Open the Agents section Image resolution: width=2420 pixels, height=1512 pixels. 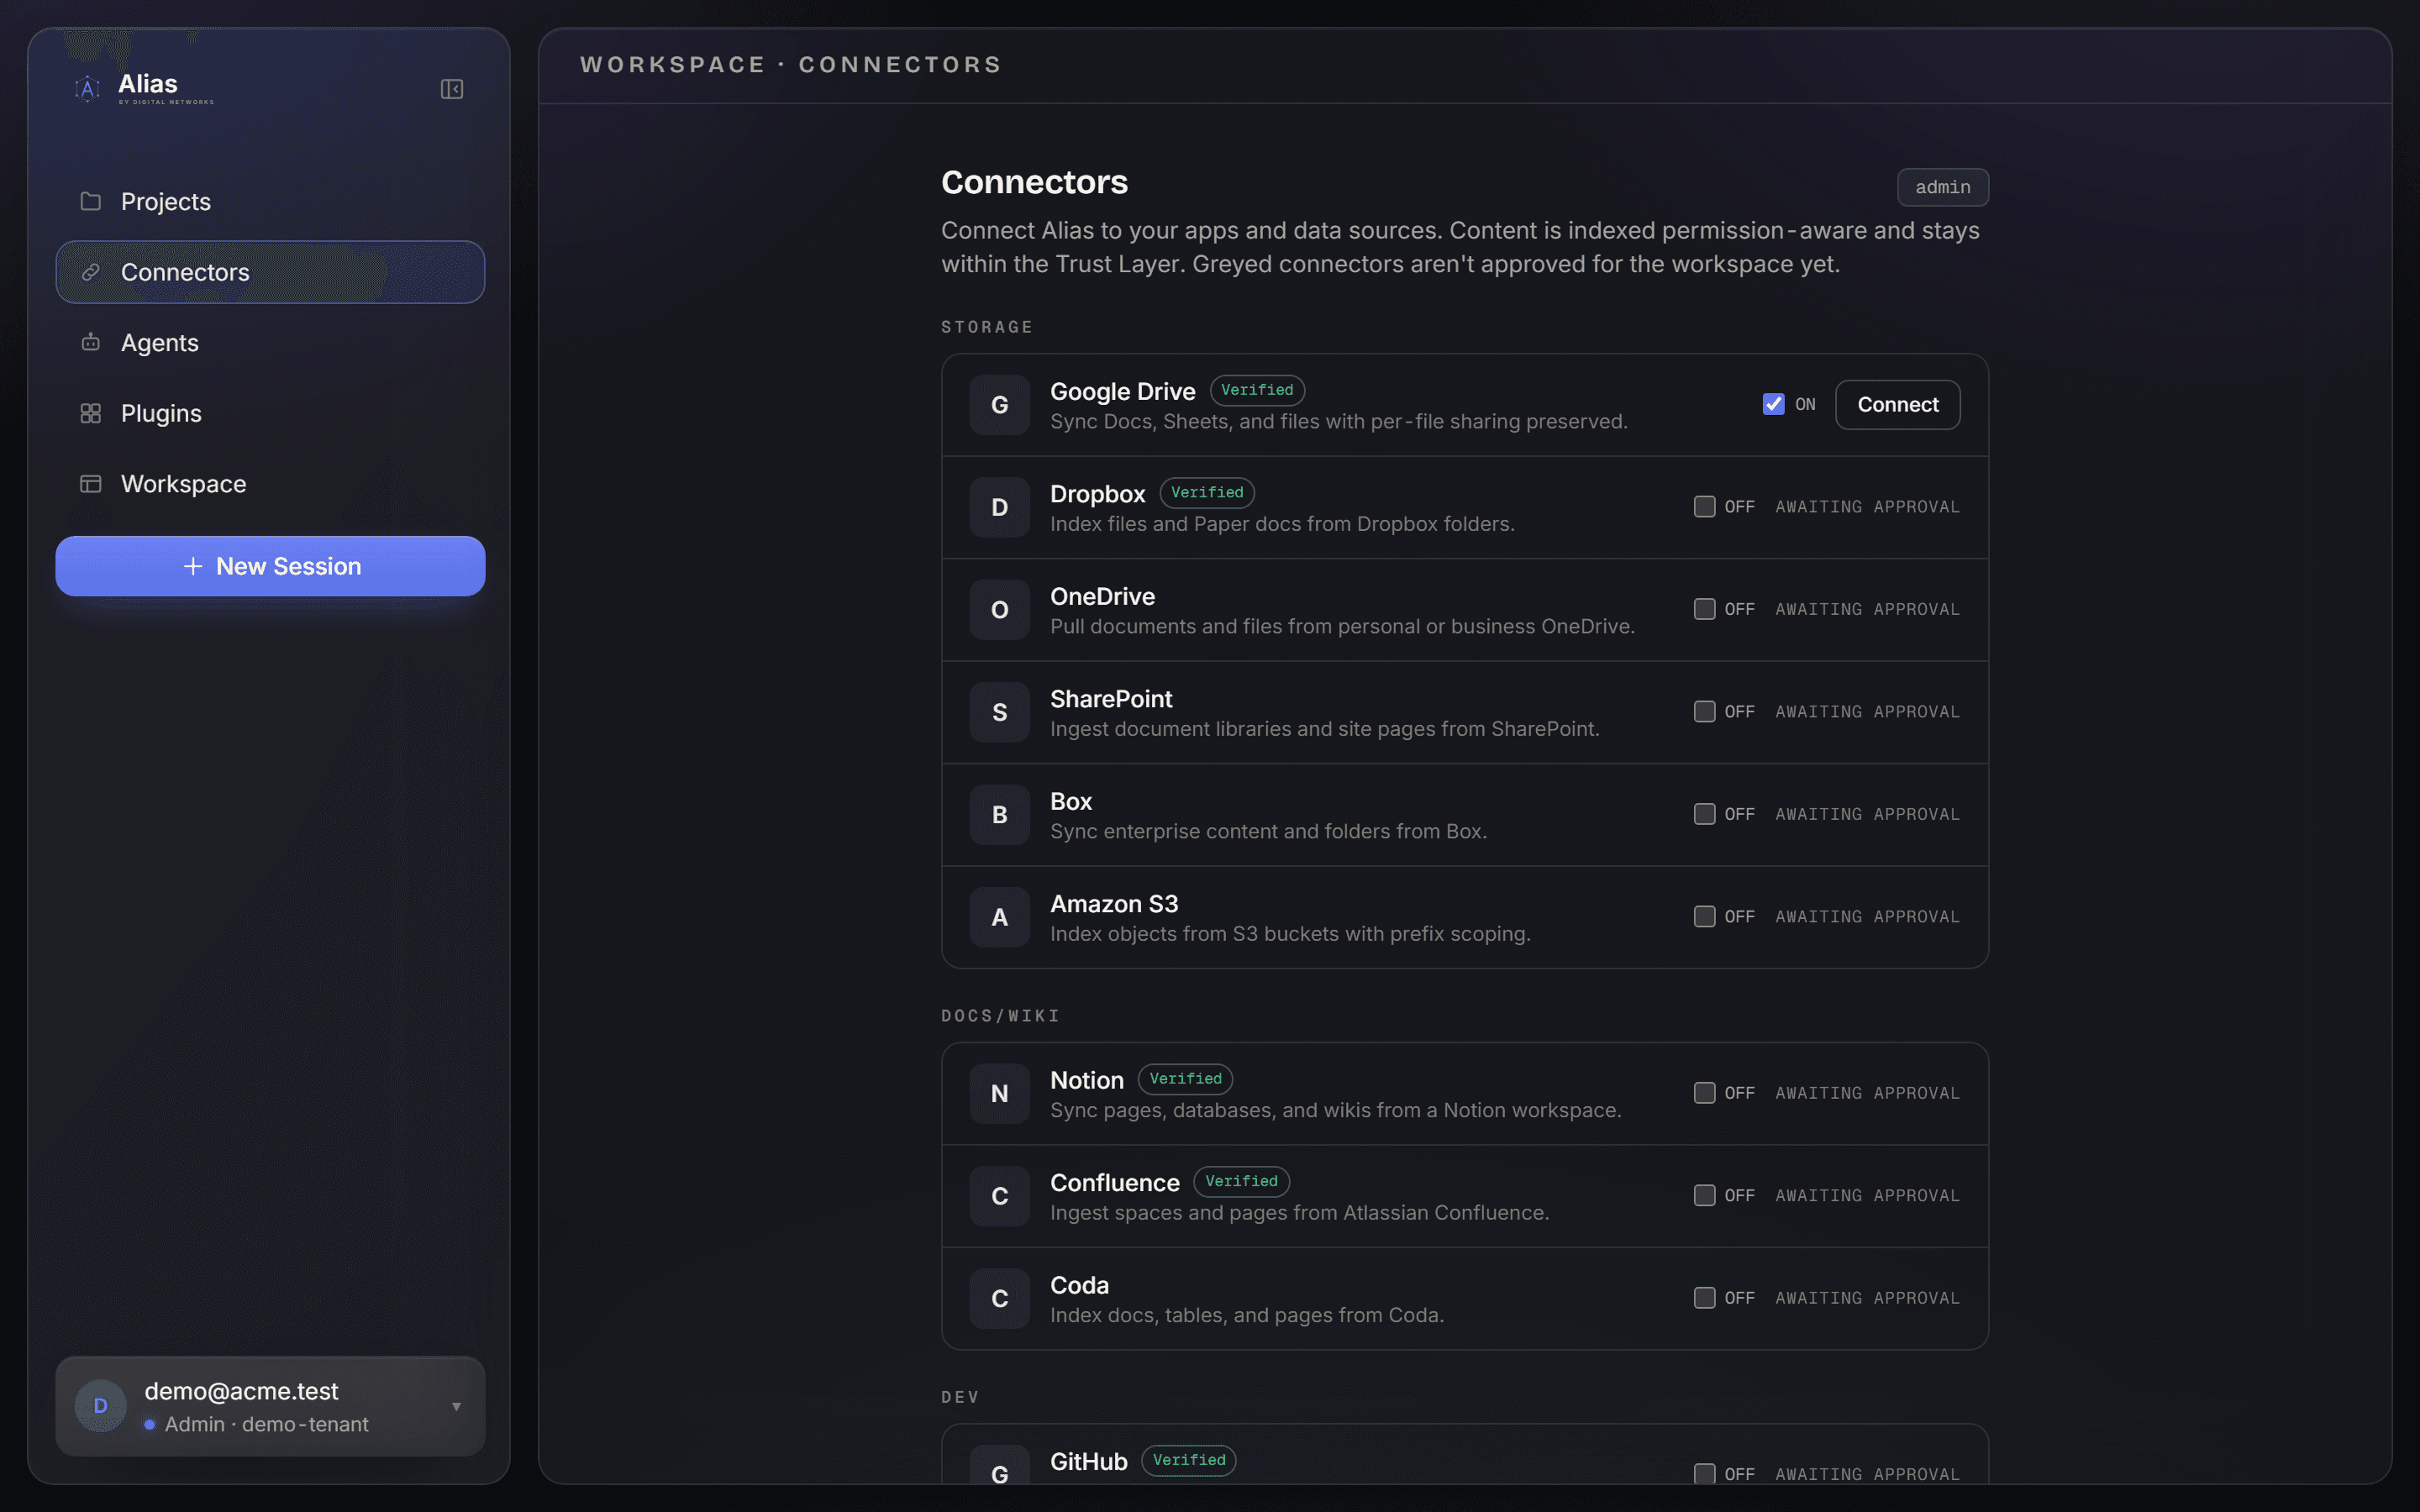(x=270, y=342)
